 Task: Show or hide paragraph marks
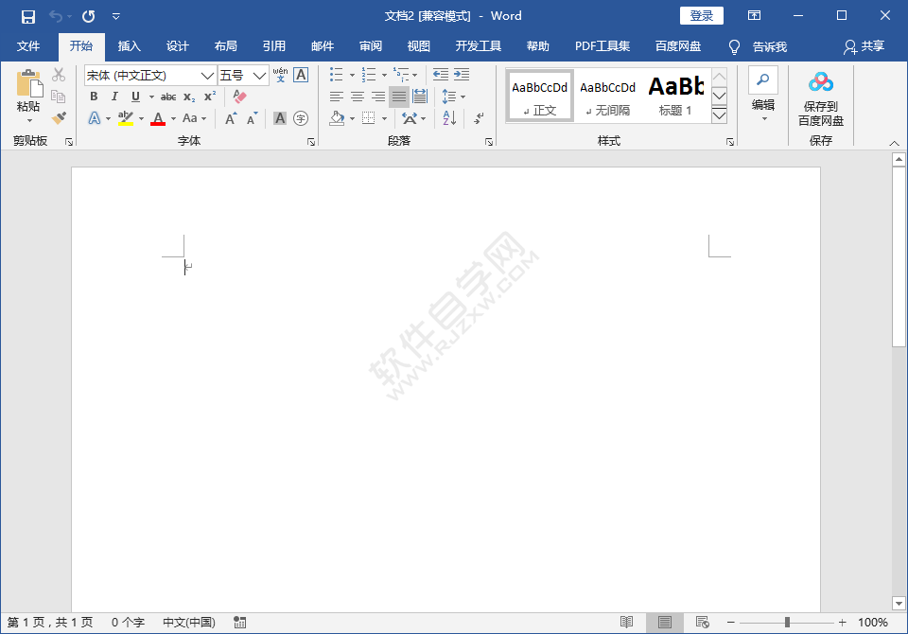(479, 117)
